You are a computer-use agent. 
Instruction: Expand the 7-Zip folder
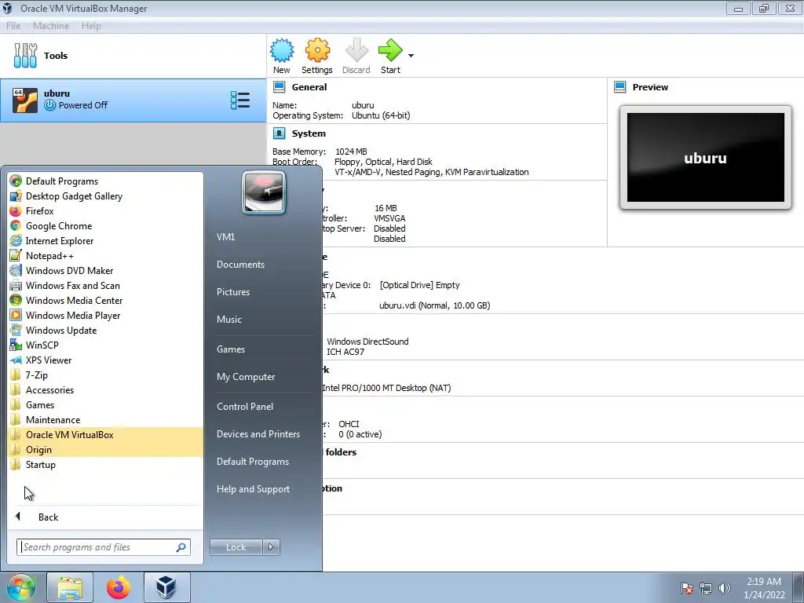pos(106,375)
